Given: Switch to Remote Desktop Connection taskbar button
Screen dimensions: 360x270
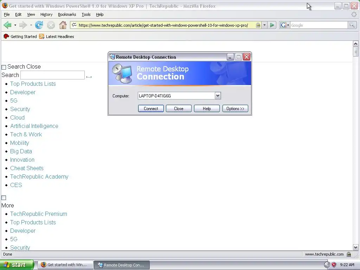Looking at the screenshot, I should [x=122, y=265].
